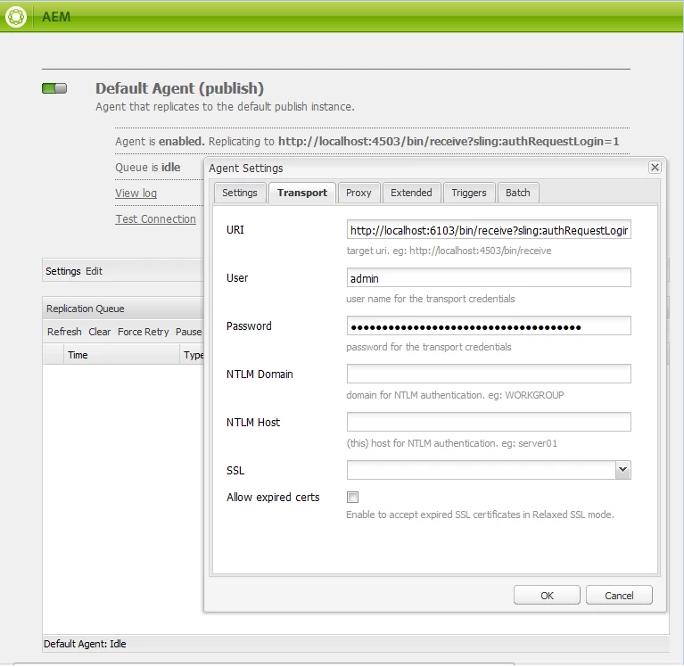The height and width of the screenshot is (667, 684).
Task: Click the Password field
Action: [x=489, y=326]
